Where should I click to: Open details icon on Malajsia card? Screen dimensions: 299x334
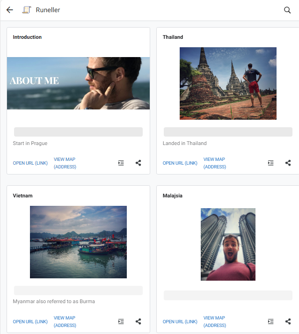pos(270,321)
